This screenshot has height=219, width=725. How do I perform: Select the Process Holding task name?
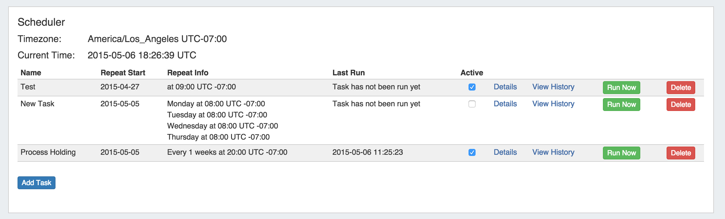48,152
